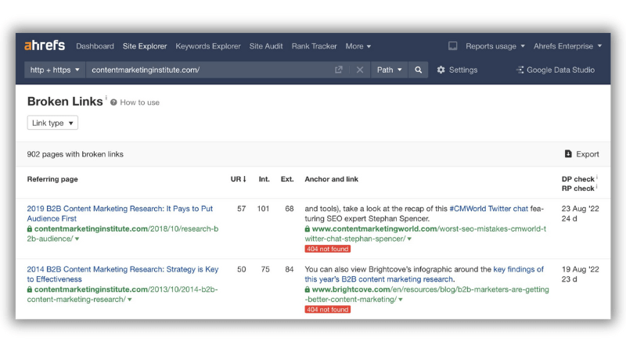Open the Rank Tracker section
The height and width of the screenshot is (352, 626).
[x=315, y=46]
